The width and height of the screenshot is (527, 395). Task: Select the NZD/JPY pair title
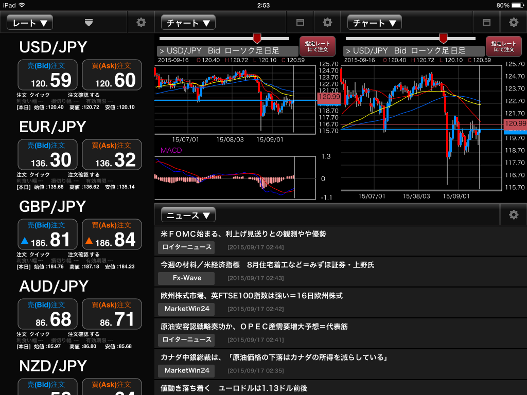pyautogui.click(x=53, y=366)
